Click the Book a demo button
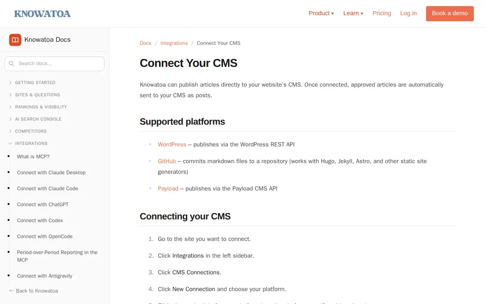Screen dimensions: 486x304 (450, 14)
